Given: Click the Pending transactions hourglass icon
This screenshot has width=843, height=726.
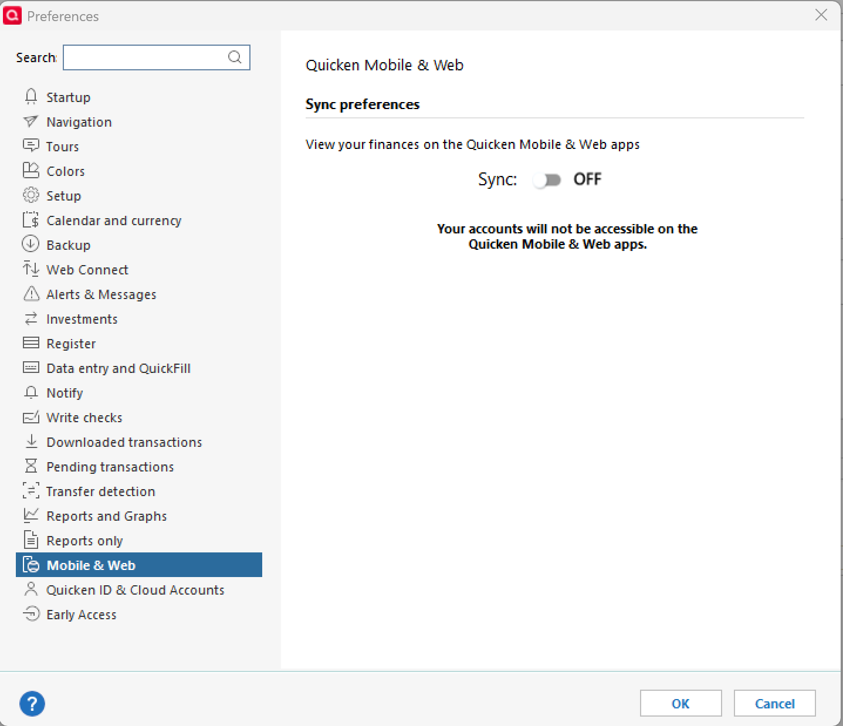Looking at the screenshot, I should coord(31,466).
